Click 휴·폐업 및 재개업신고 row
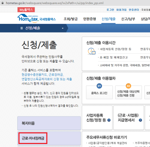Image resolution: width=150 pixels, height=147 pixels. pos(114,57)
